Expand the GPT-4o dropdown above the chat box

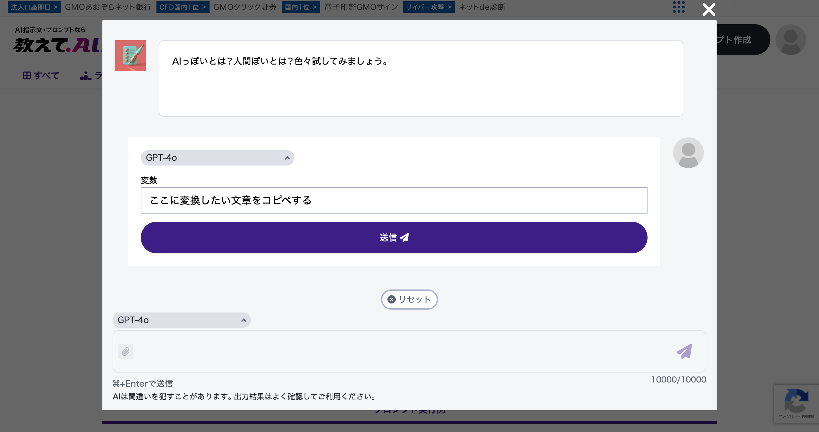point(182,320)
